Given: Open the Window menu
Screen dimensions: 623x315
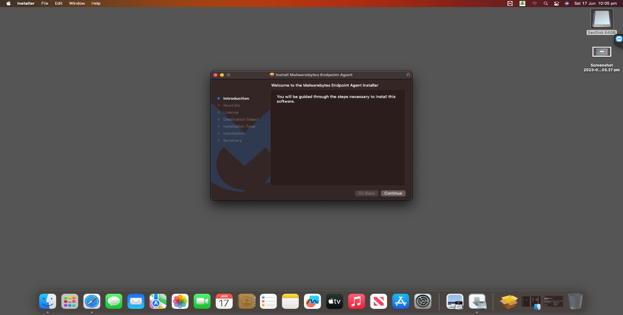Looking at the screenshot, I should (77, 3).
